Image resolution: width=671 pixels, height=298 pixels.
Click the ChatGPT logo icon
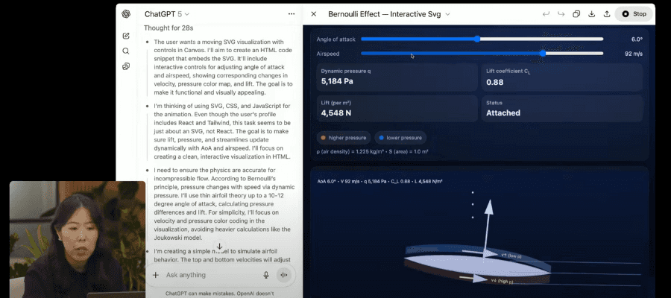pos(126,14)
